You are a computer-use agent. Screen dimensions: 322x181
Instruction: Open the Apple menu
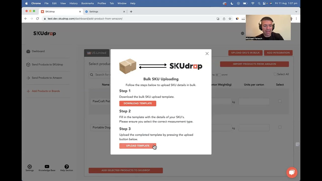click(26, 3)
